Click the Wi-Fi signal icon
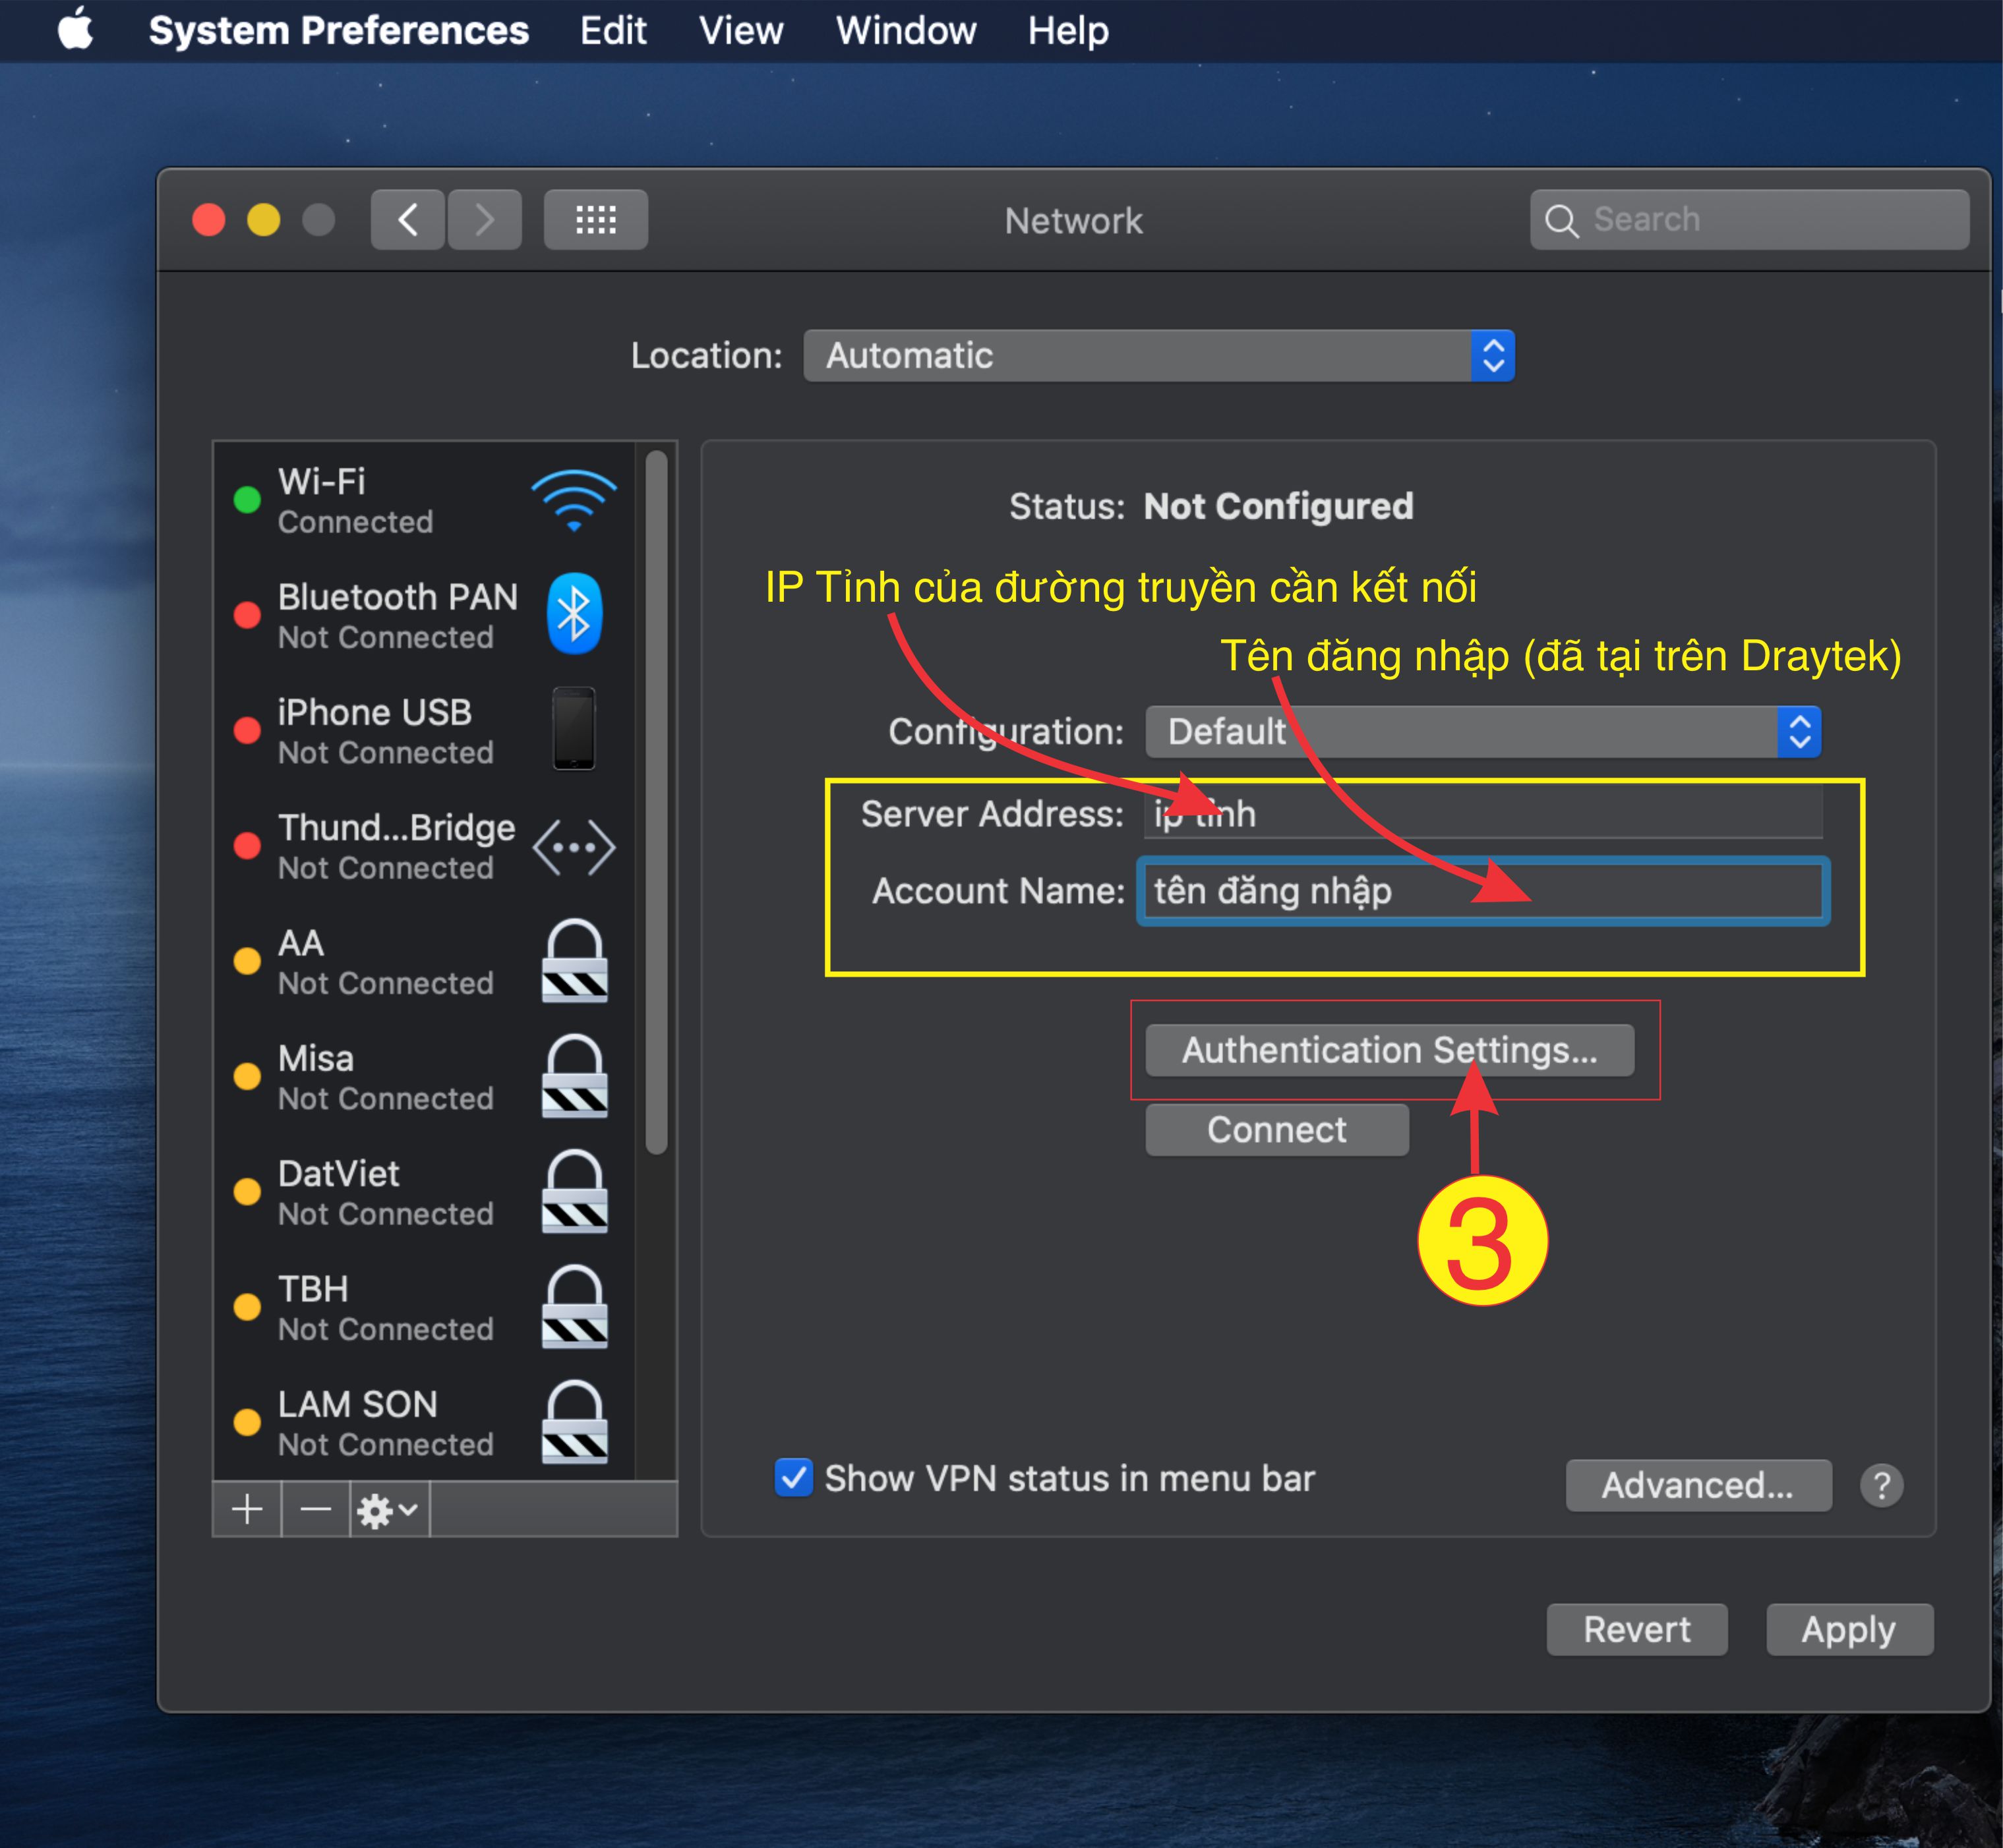The width and height of the screenshot is (2003, 1848). (574, 500)
